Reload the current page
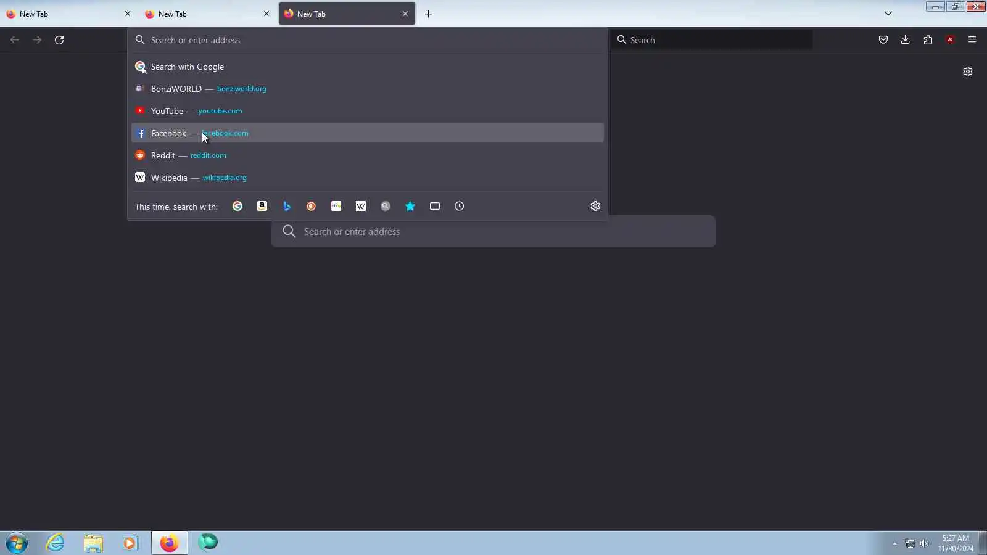The height and width of the screenshot is (555, 987). click(x=59, y=39)
